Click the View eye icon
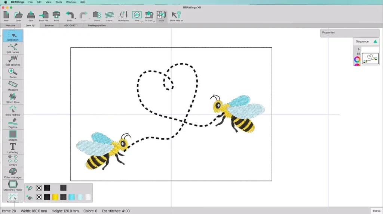 (x=137, y=15)
